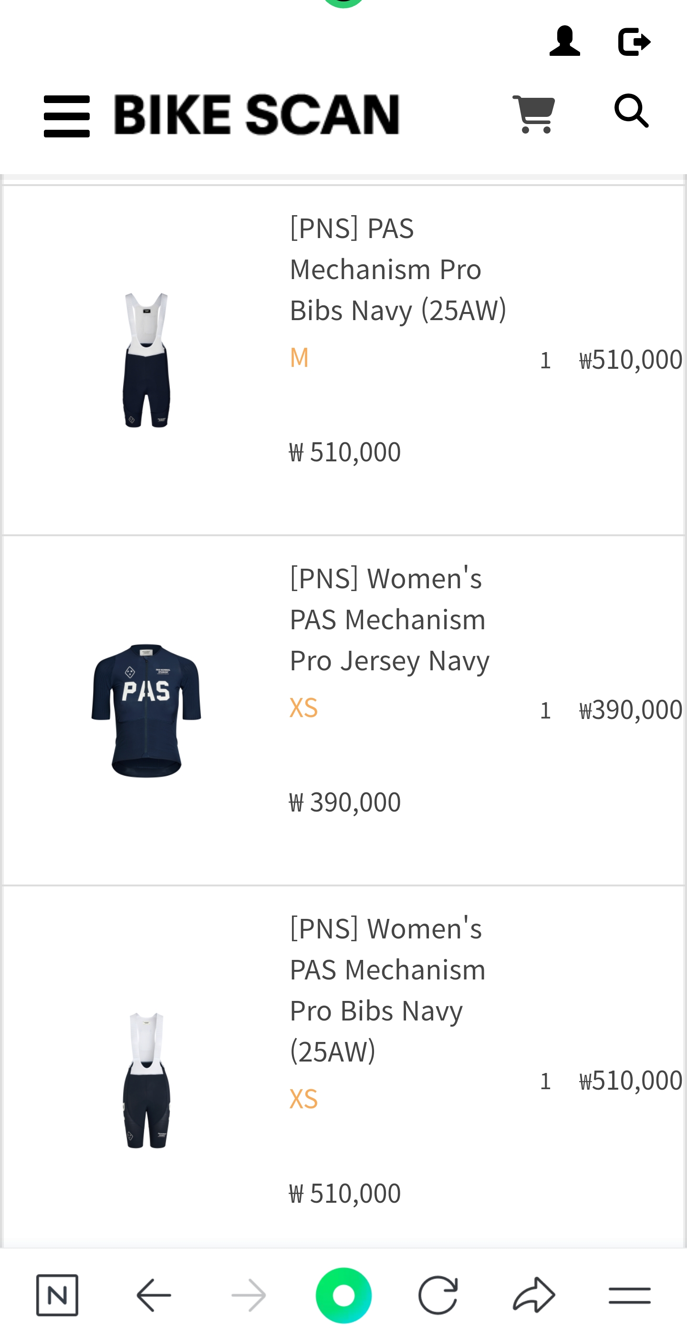Image resolution: width=687 pixels, height=1343 pixels.
Task: Go back with the browser back arrow
Action: click(x=153, y=1295)
